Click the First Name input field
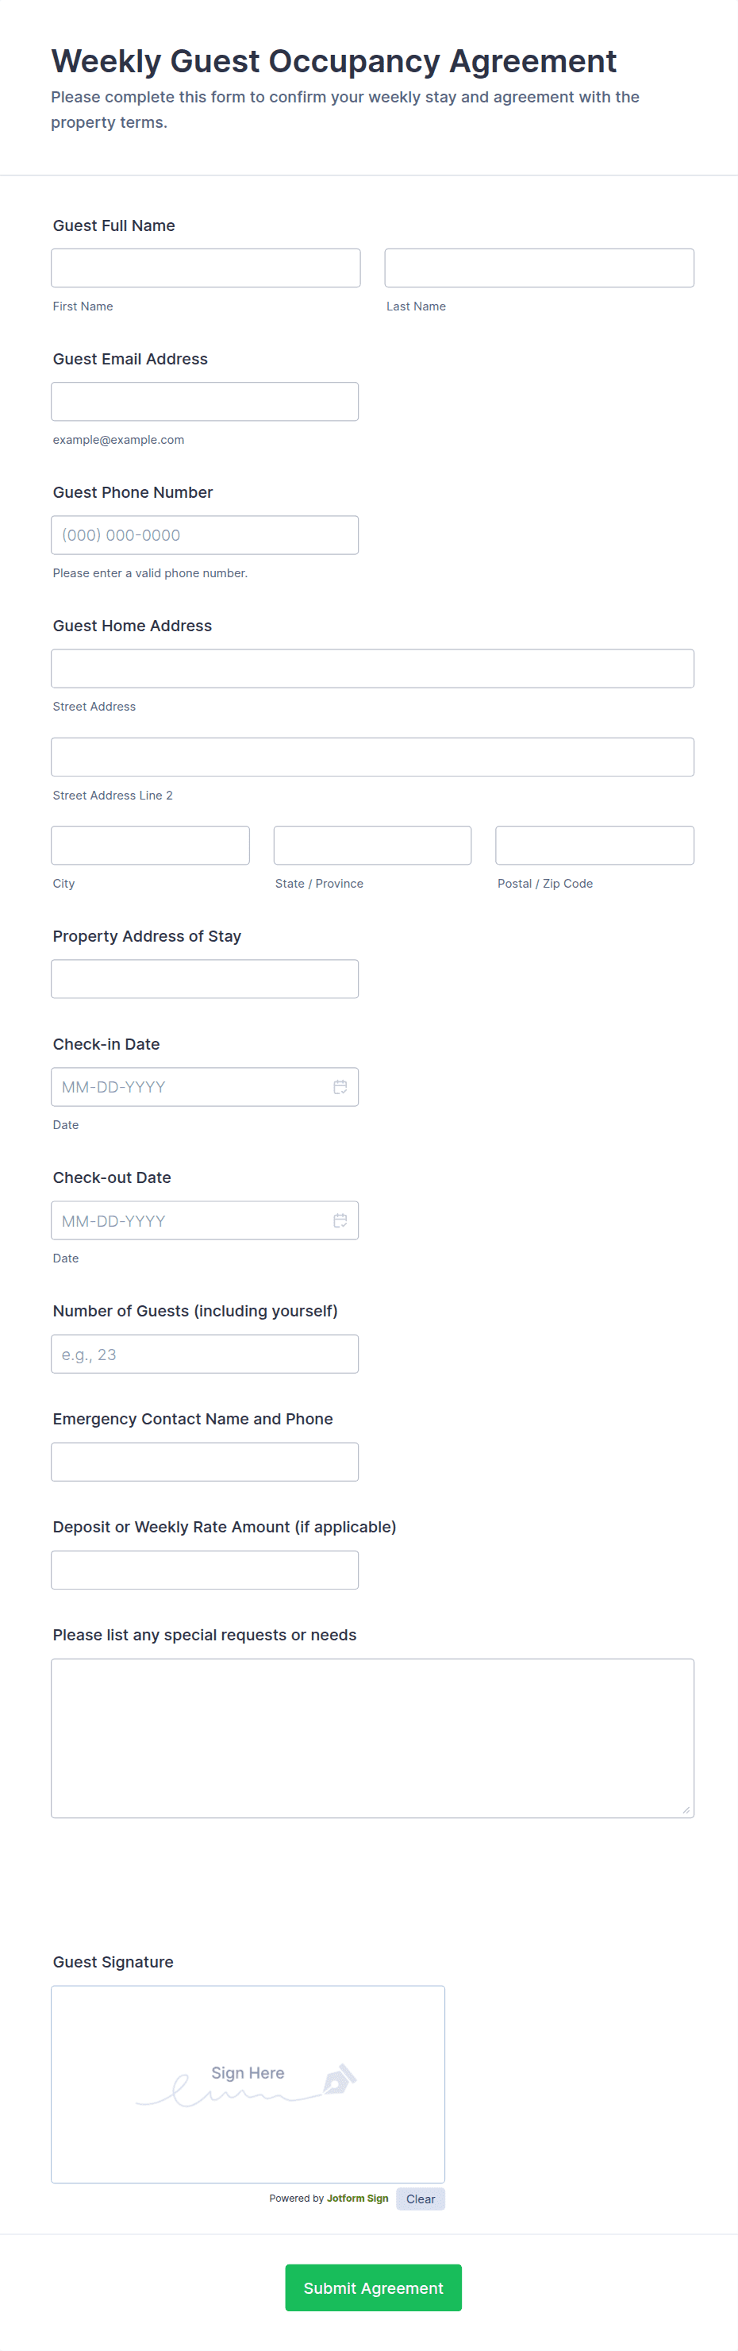This screenshot has height=2351, width=738. tap(206, 268)
